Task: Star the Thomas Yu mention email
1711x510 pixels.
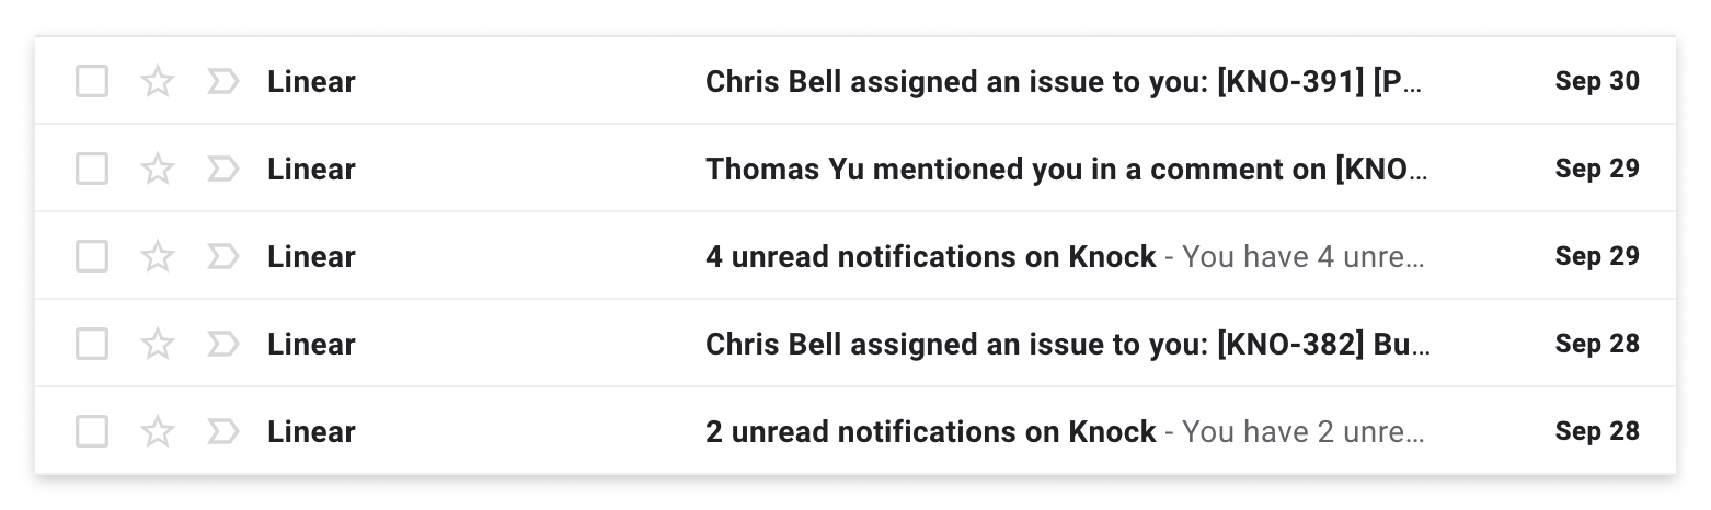Action: [x=157, y=169]
